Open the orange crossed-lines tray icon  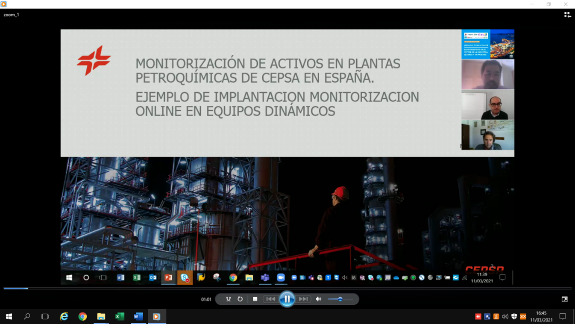coord(523,317)
